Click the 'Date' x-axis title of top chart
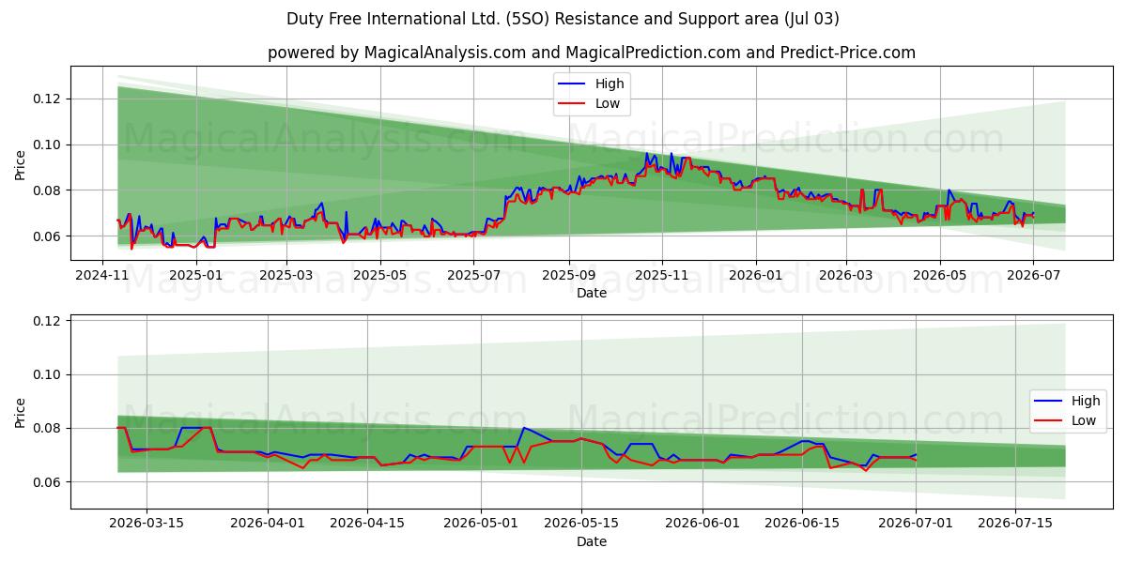Viewport: 1127px width, 563px height. (x=592, y=293)
